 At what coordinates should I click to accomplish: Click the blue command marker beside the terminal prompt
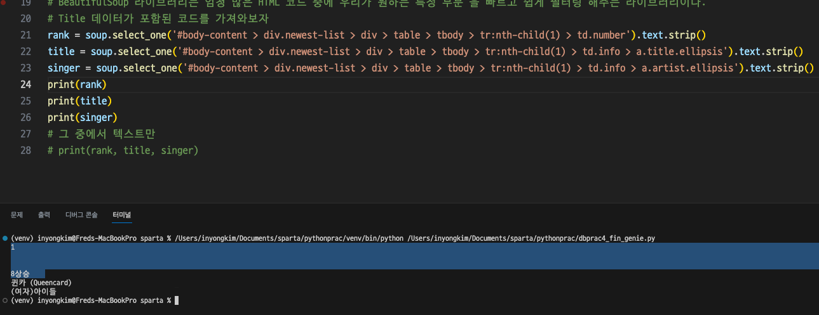pyautogui.click(x=5, y=238)
